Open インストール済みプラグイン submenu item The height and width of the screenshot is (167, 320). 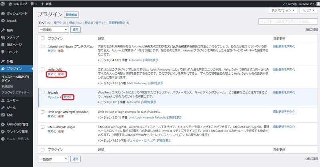(16, 78)
